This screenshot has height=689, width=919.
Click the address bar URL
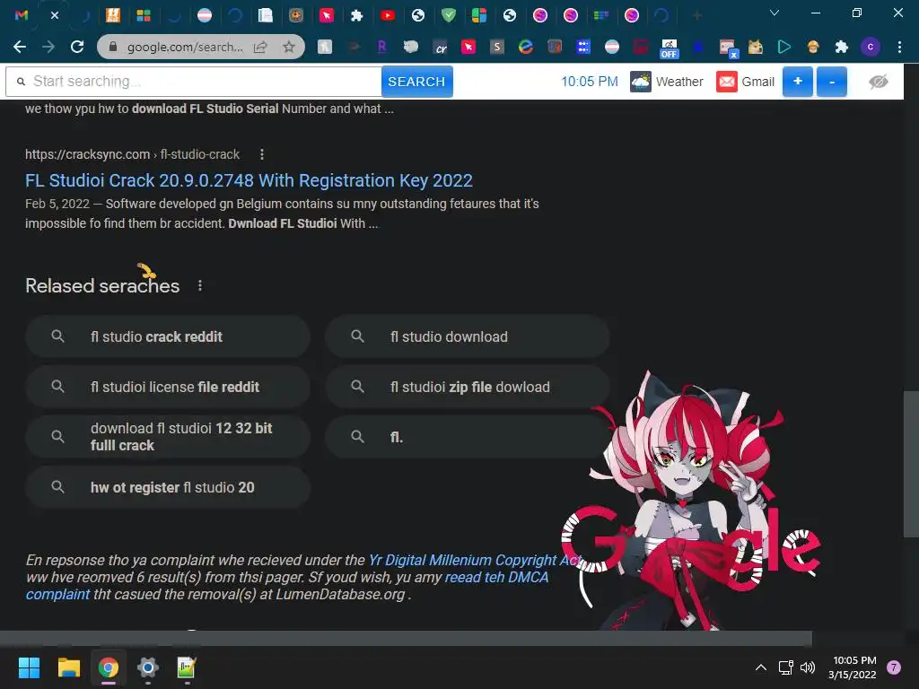point(185,47)
